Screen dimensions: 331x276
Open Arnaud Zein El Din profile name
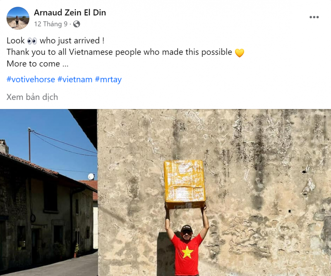point(70,12)
